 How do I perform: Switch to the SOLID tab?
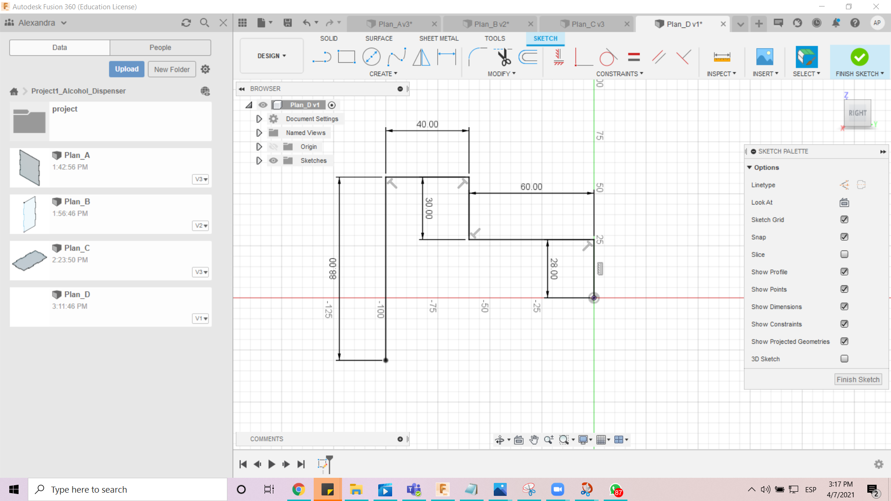click(x=329, y=39)
